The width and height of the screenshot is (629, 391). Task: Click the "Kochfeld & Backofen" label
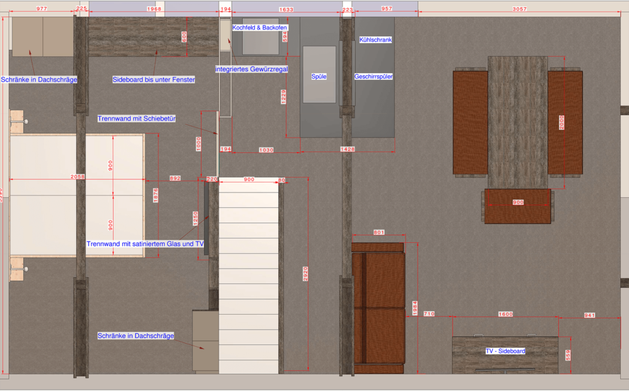click(260, 28)
